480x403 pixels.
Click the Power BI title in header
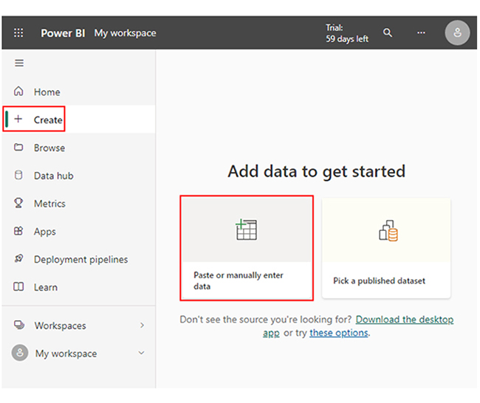[62, 33]
